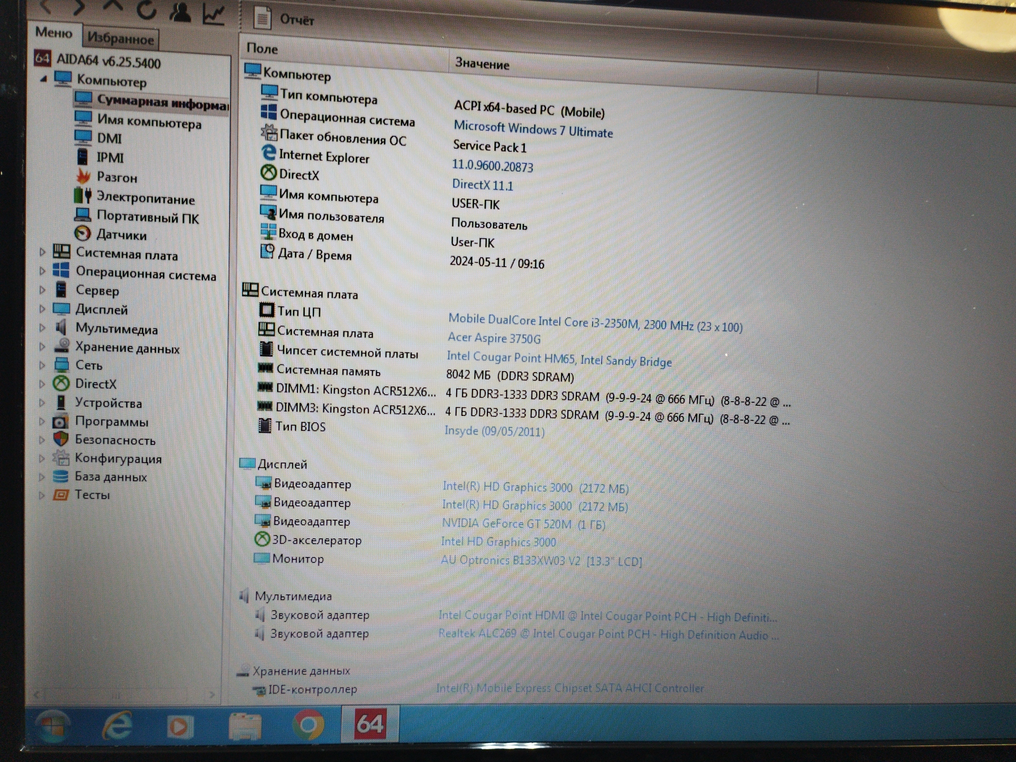Expand the Сеть tree node
The width and height of the screenshot is (1016, 762).
click(42, 365)
